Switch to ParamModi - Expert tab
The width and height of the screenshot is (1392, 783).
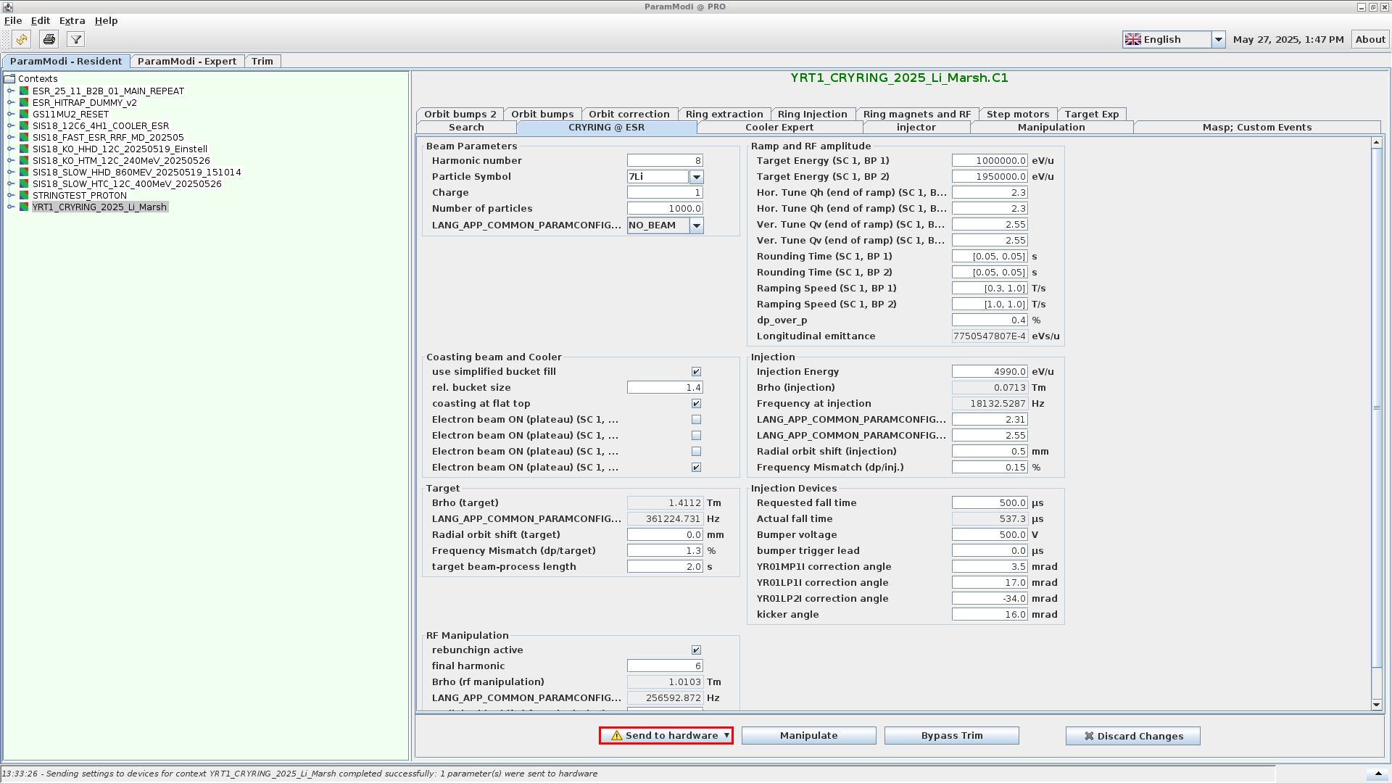(x=187, y=62)
